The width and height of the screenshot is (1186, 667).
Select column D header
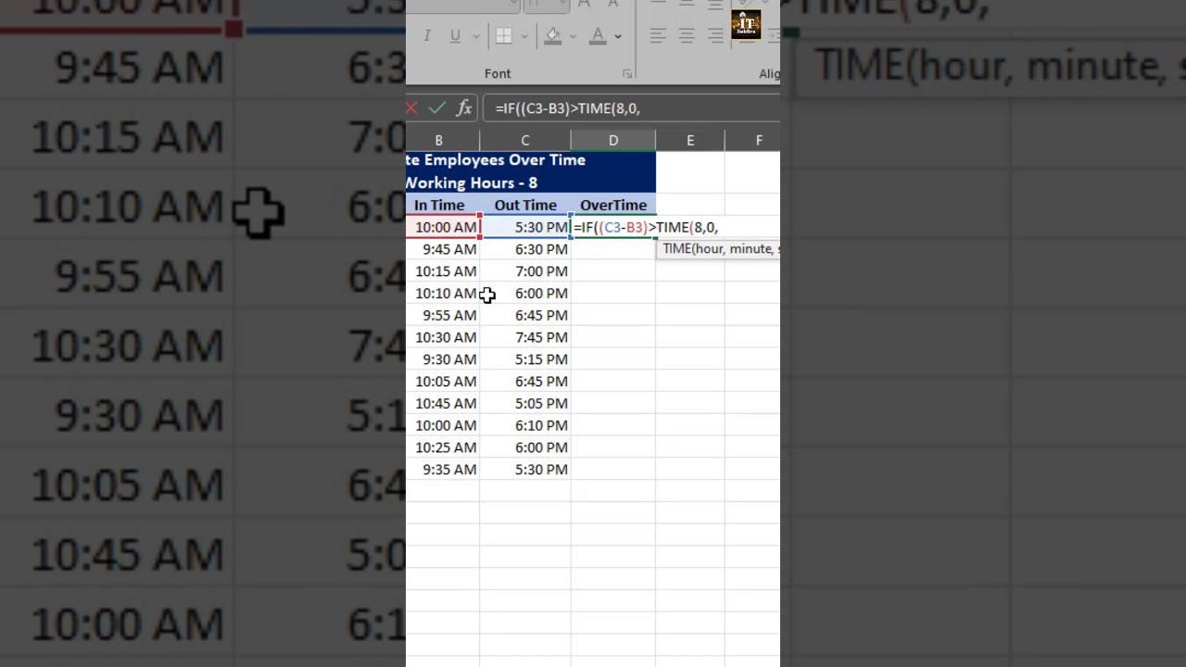(x=613, y=140)
